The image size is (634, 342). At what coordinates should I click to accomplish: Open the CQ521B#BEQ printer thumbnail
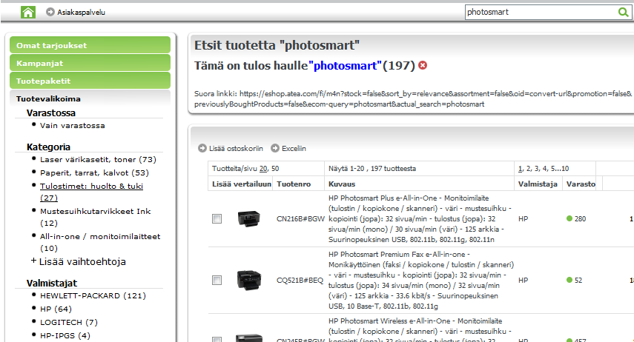click(248, 280)
